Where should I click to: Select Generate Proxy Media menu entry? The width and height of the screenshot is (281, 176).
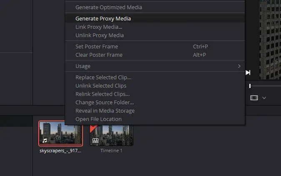[x=155, y=18]
